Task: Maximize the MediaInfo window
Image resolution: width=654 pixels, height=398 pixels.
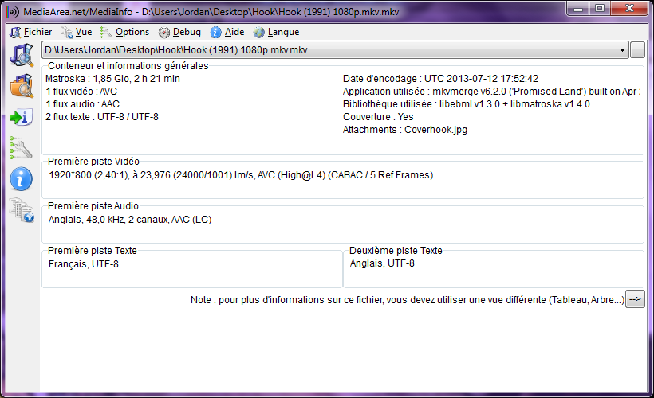Action: click(x=600, y=8)
